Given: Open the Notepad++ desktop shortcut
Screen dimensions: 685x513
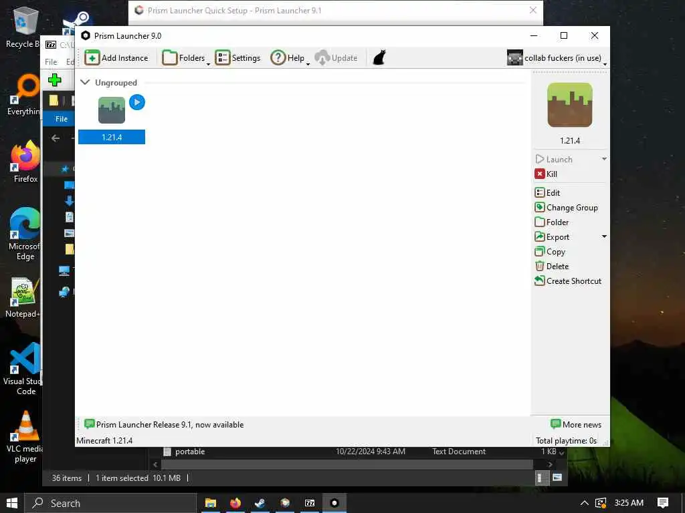Looking at the screenshot, I should pos(23,297).
